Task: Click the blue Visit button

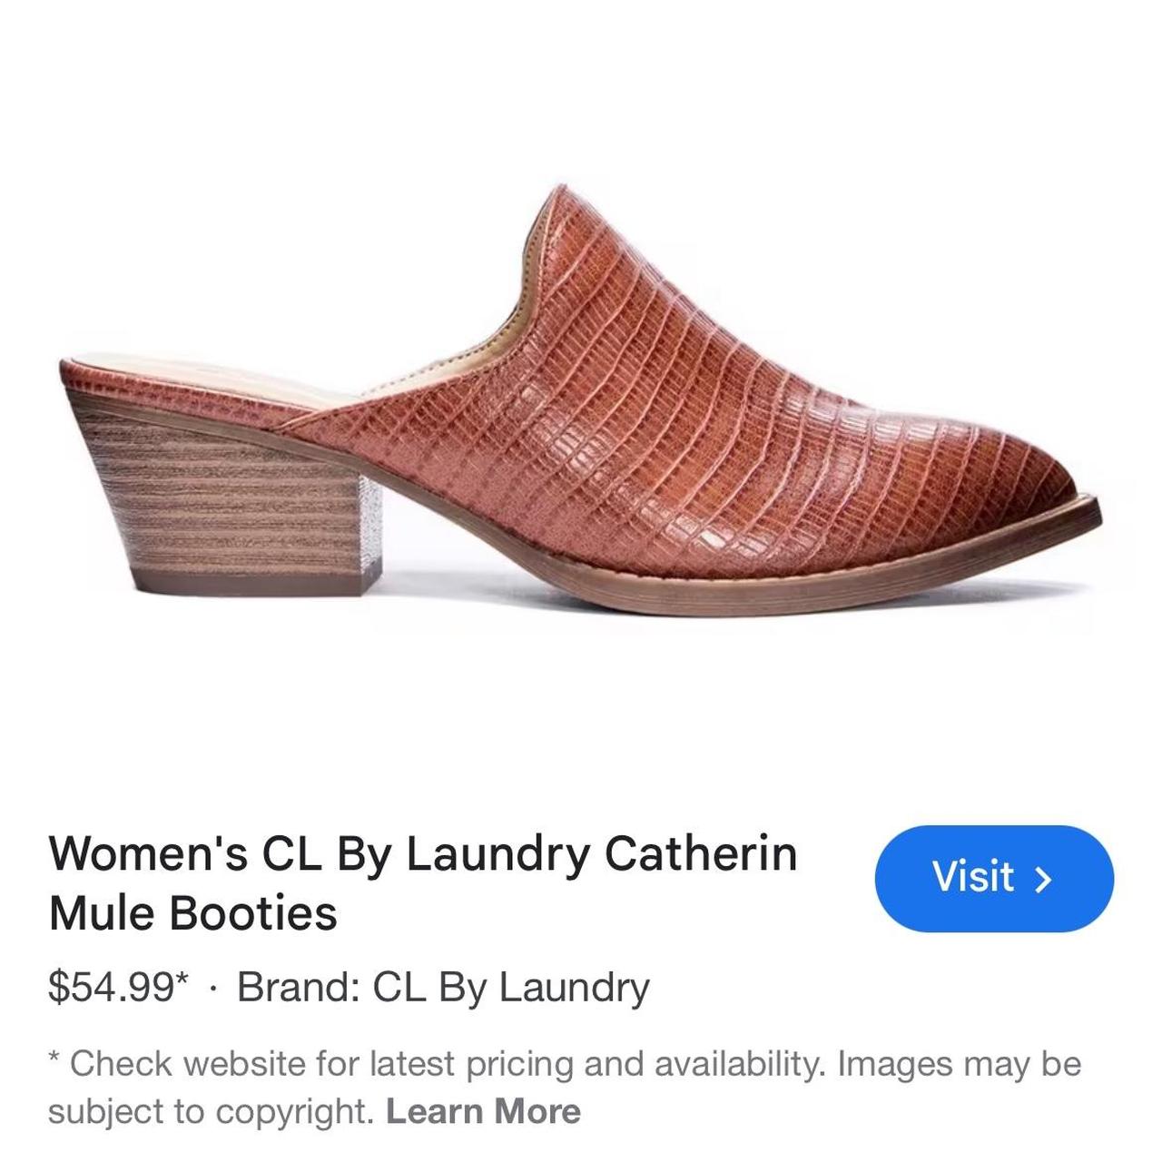Action: coord(994,878)
